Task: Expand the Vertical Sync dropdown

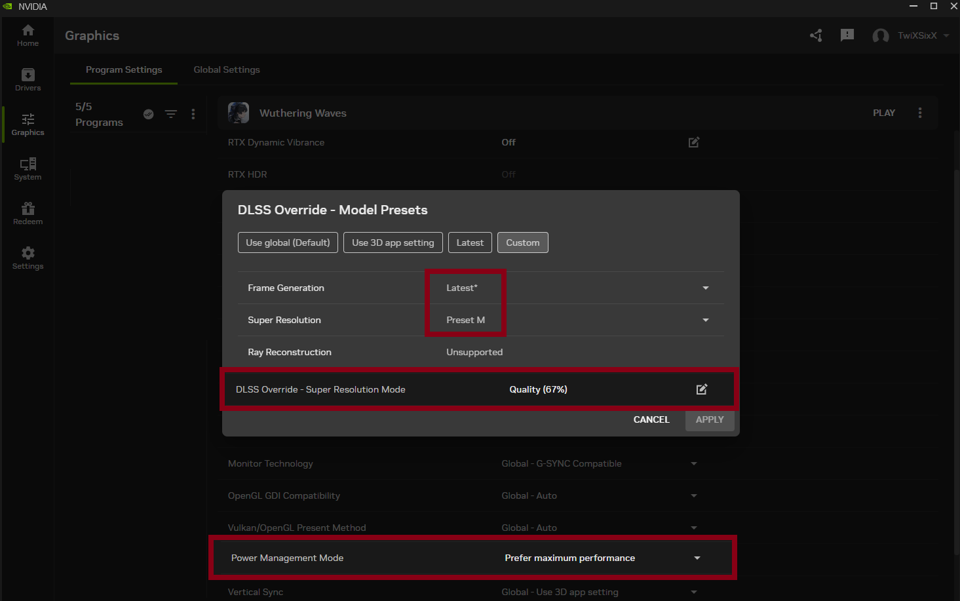Action: pyautogui.click(x=694, y=592)
